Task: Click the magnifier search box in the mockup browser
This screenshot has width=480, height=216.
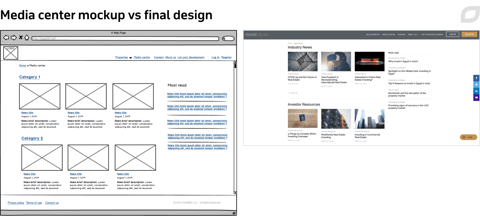Action: tap(228, 38)
